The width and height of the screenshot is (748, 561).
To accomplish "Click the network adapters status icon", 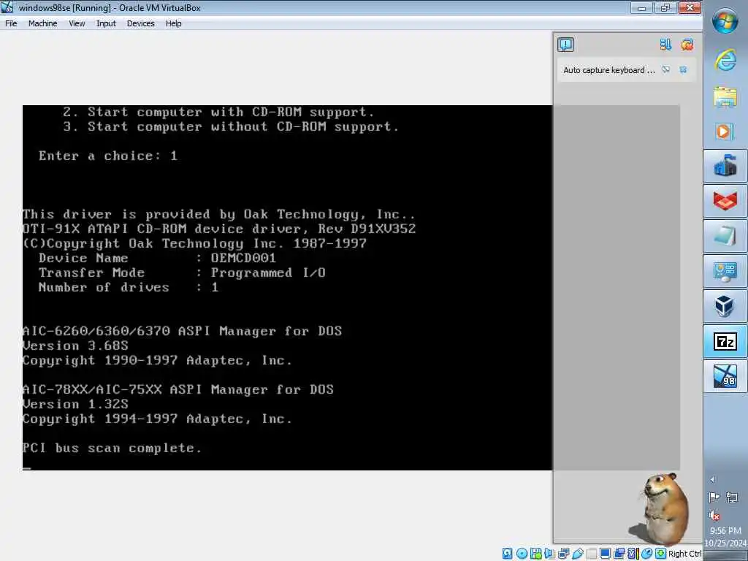I will 564,554.
